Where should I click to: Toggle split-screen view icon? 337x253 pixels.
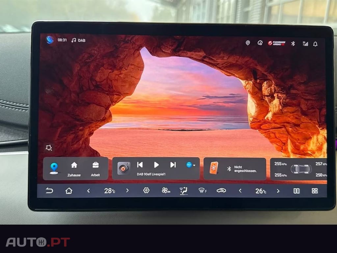[297, 191]
